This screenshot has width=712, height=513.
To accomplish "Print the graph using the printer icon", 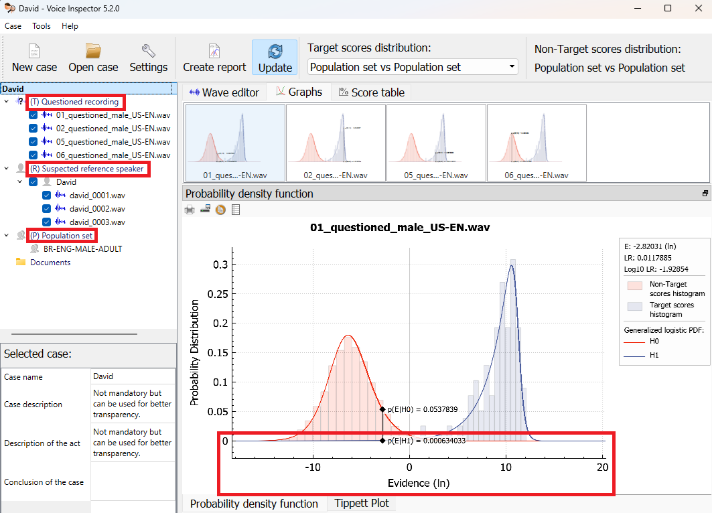I will [x=190, y=210].
